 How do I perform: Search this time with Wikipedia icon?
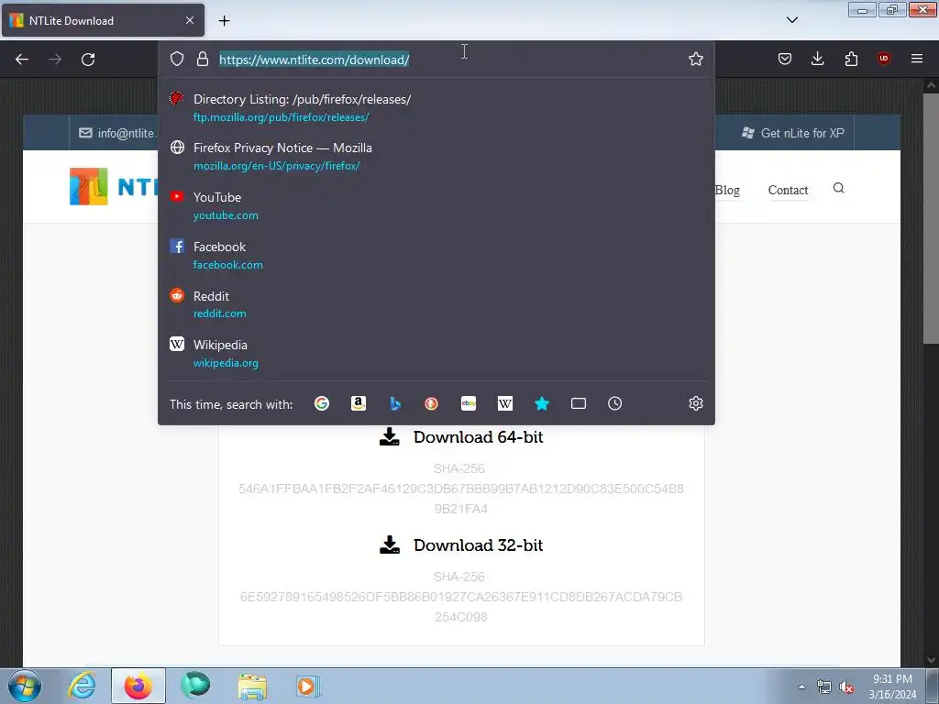(505, 403)
